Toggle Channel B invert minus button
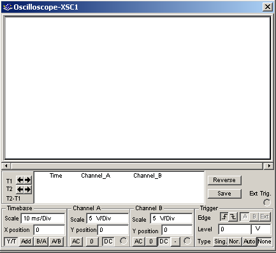Image resolution: width=276 pixels, height=253 pixels. pyautogui.click(x=175, y=241)
